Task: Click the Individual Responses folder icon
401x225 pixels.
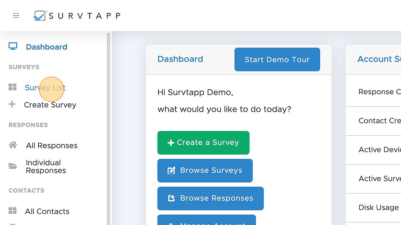Action: [x=13, y=166]
